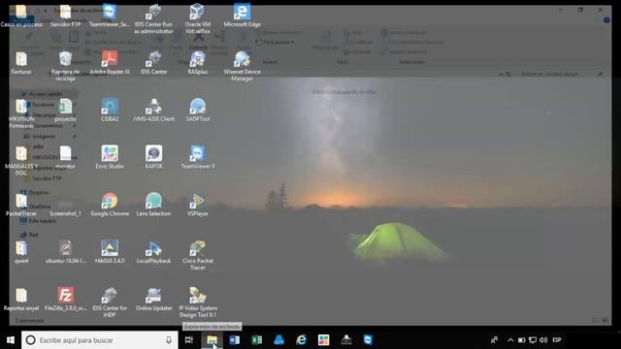621x349 pixels.
Task: Activate the Cortana microphone in the search box
Action: (169, 340)
